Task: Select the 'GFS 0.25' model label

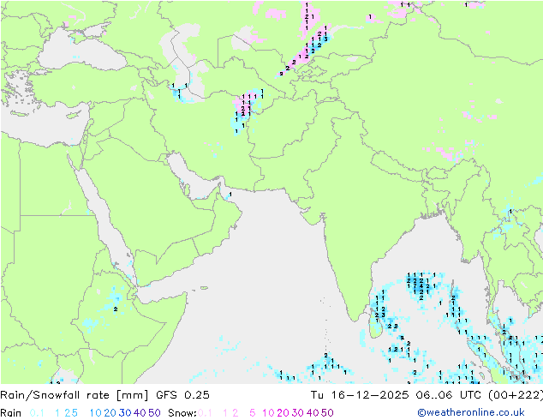Action: click(182, 394)
